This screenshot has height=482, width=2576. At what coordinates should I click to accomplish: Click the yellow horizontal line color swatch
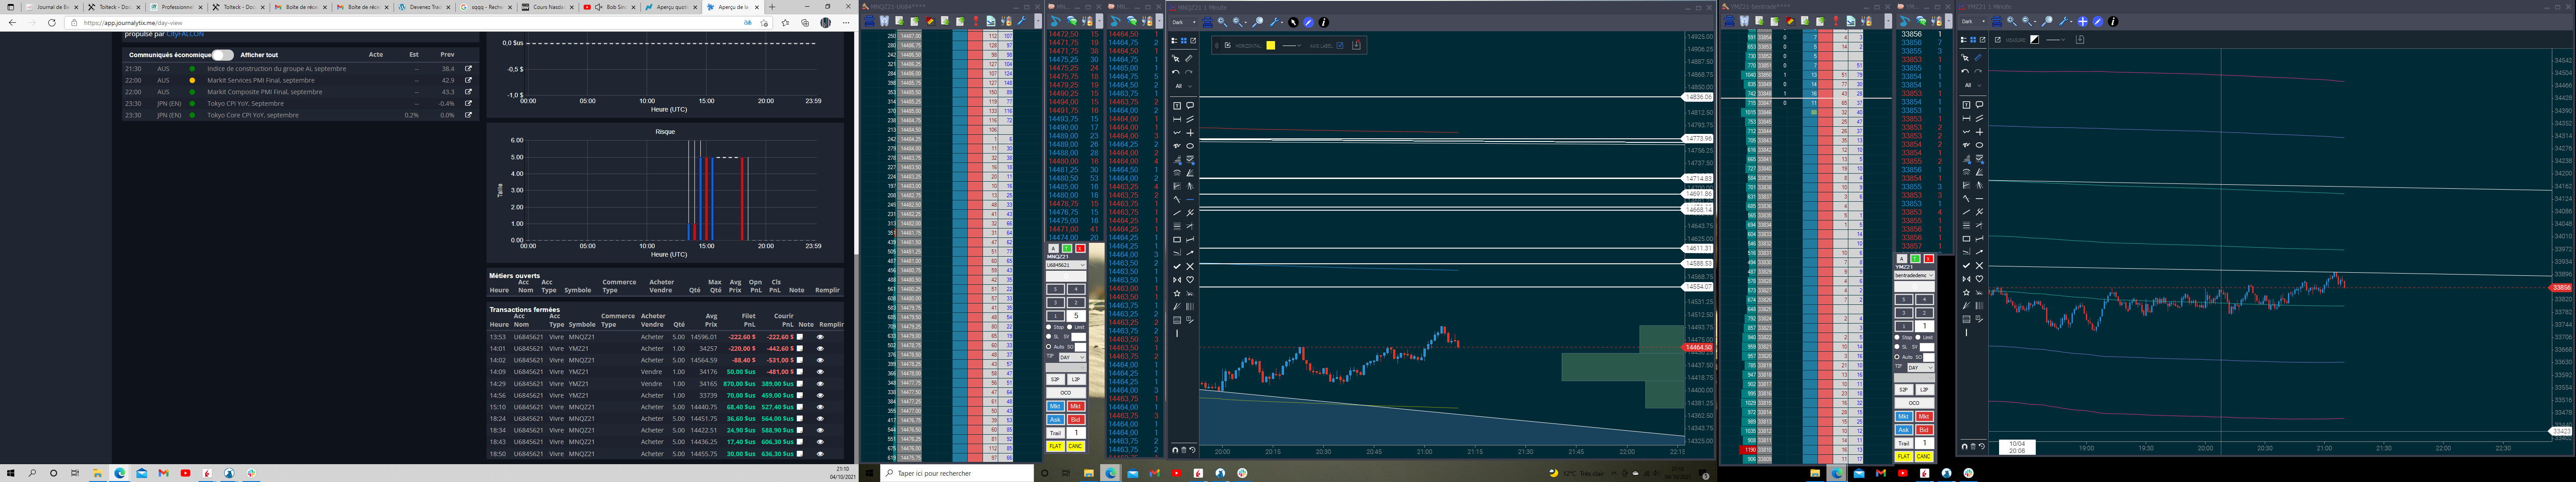click(1271, 45)
